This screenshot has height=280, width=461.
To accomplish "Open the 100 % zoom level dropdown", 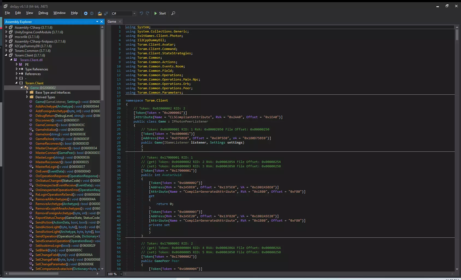I will 121,274.
